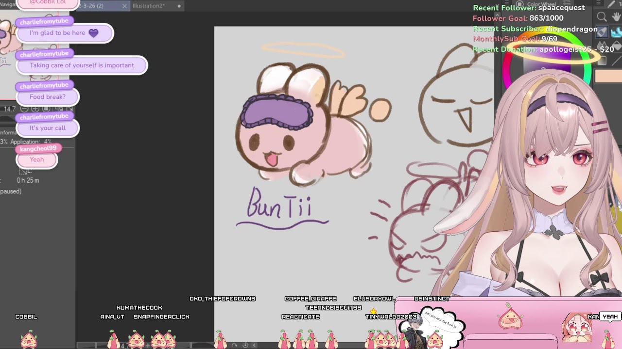Click the '0 h 25 m' timer text
This screenshot has height=349, width=622.
28,180
